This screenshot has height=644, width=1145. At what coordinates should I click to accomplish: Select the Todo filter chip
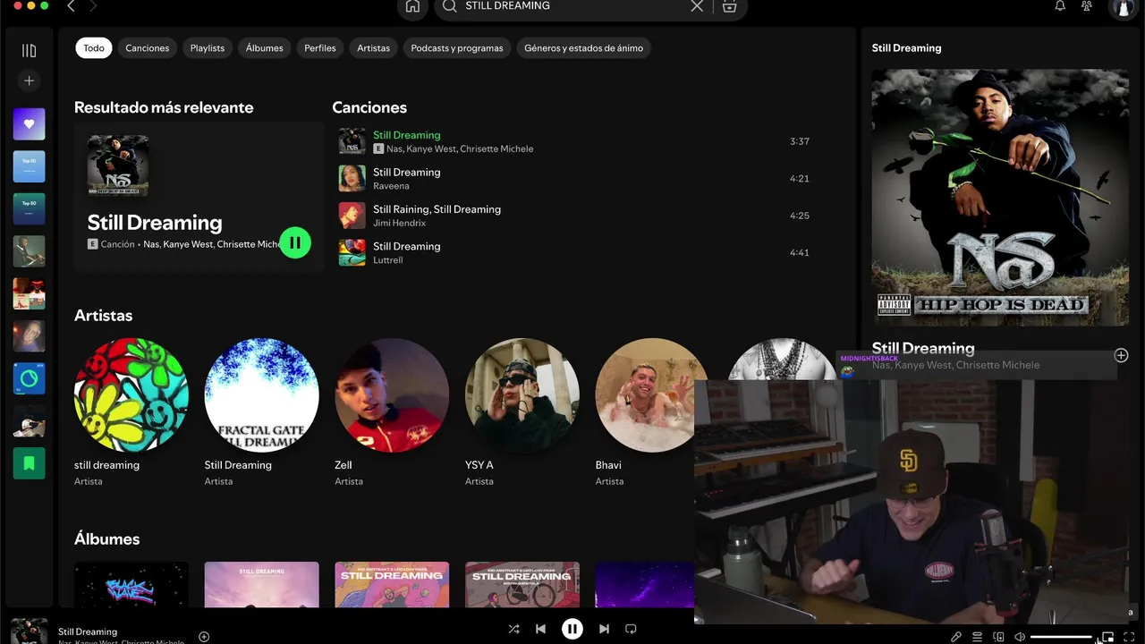pos(94,48)
